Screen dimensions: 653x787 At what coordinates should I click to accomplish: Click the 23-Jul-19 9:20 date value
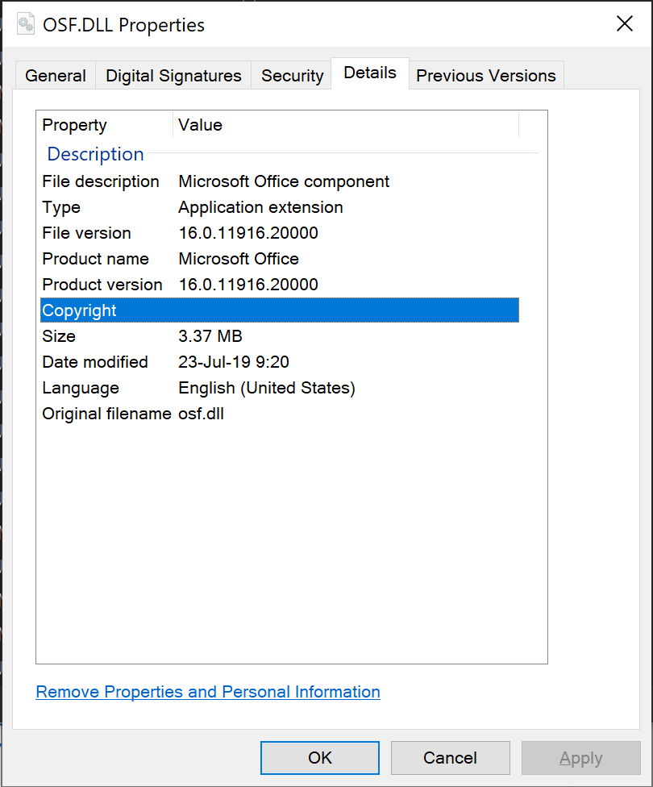(234, 362)
